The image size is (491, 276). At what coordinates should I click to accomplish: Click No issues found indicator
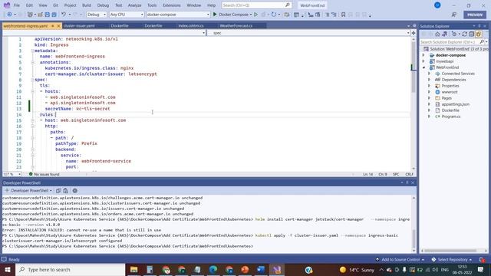[x=44, y=174]
